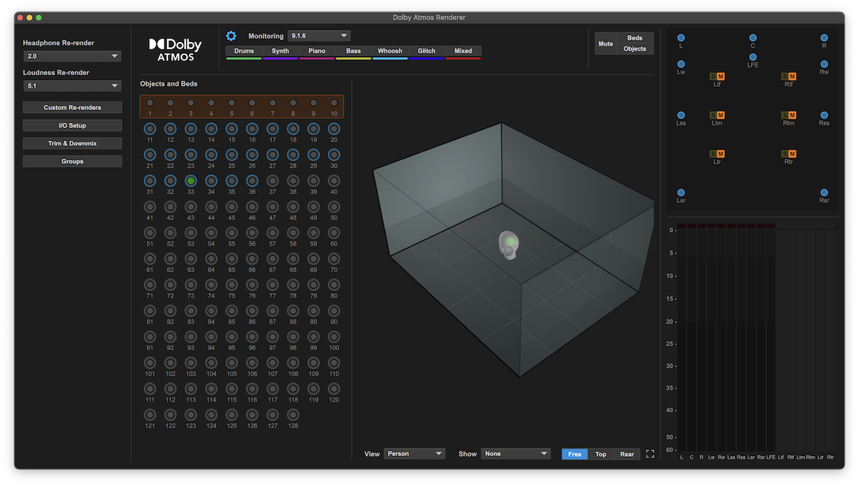The image size is (859, 486).
Task: Select the Drums group label
Action: (244, 51)
